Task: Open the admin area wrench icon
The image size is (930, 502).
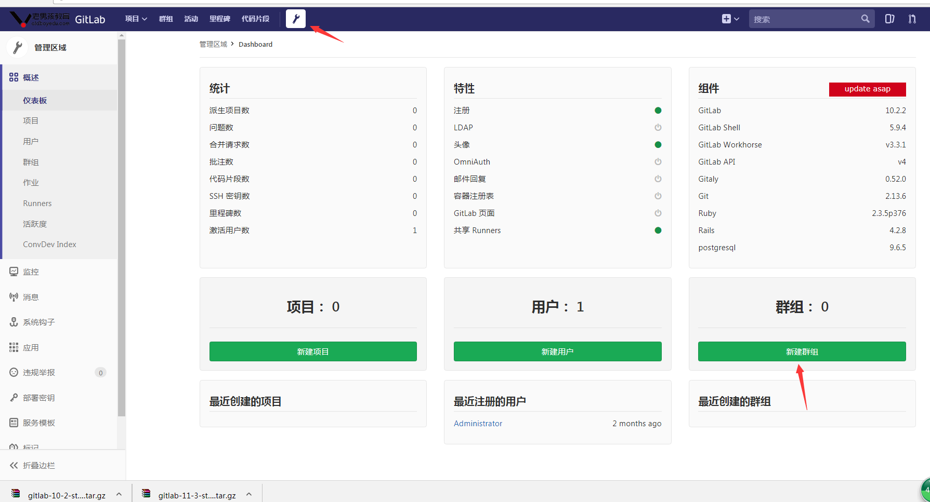Action: tap(295, 19)
